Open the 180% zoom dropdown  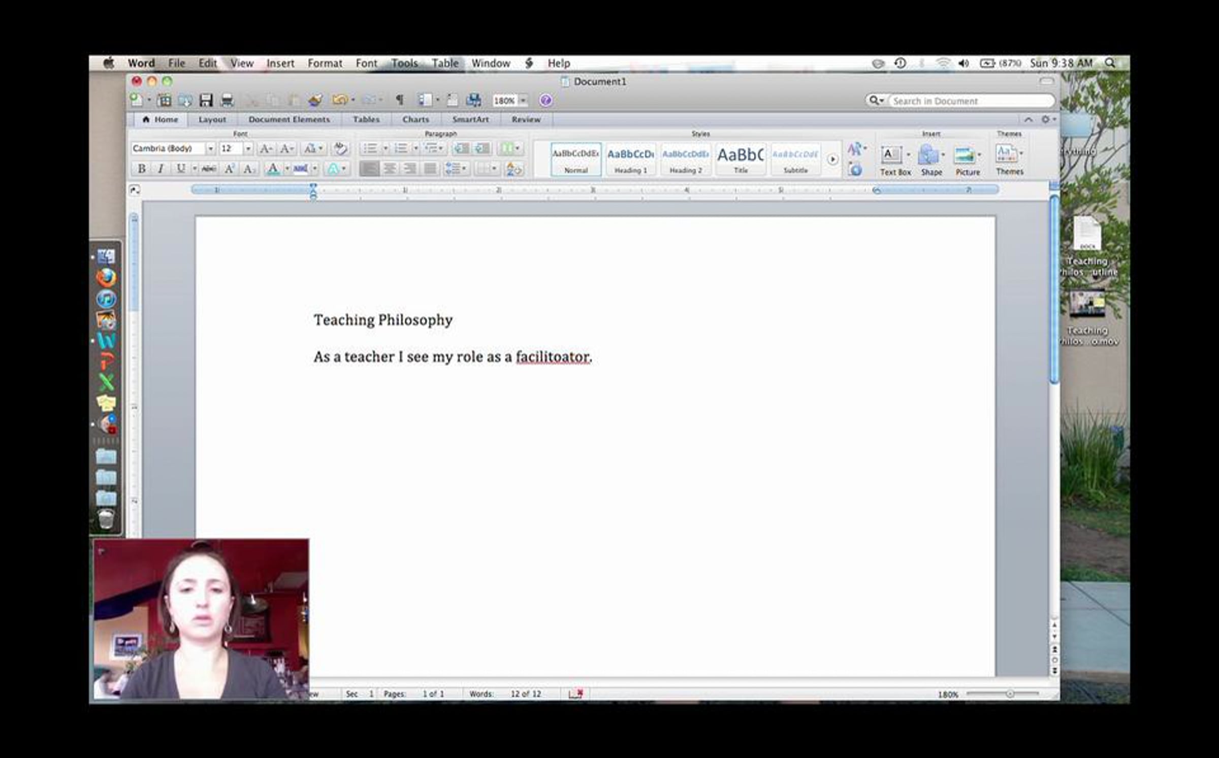(x=523, y=101)
